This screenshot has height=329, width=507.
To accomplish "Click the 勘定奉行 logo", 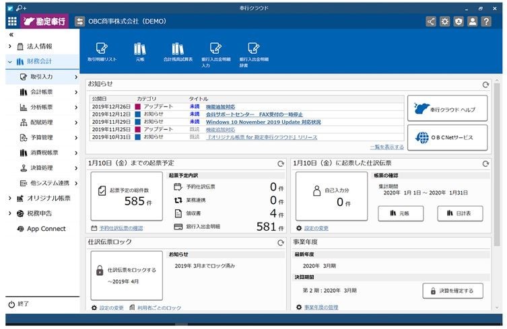I will pos(44,22).
